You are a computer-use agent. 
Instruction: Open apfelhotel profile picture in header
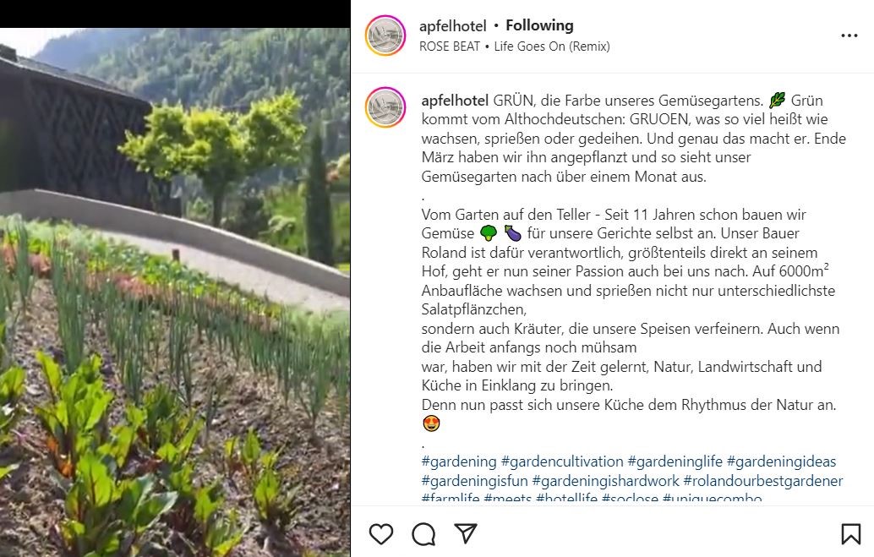coord(385,35)
